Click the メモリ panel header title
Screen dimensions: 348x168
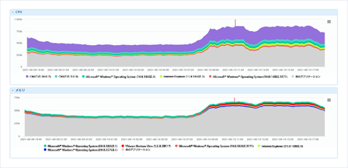[x=20, y=90]
